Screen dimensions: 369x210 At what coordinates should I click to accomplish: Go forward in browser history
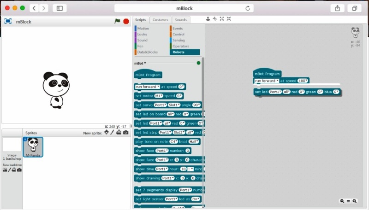tap(43, 8)
